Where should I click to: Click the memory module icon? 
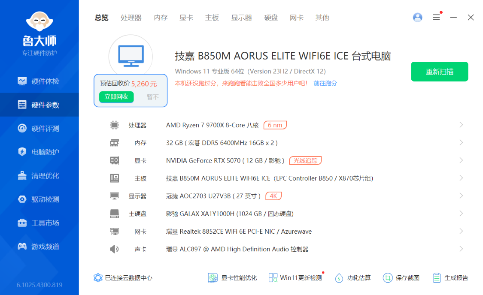click(x=114, y=143)
